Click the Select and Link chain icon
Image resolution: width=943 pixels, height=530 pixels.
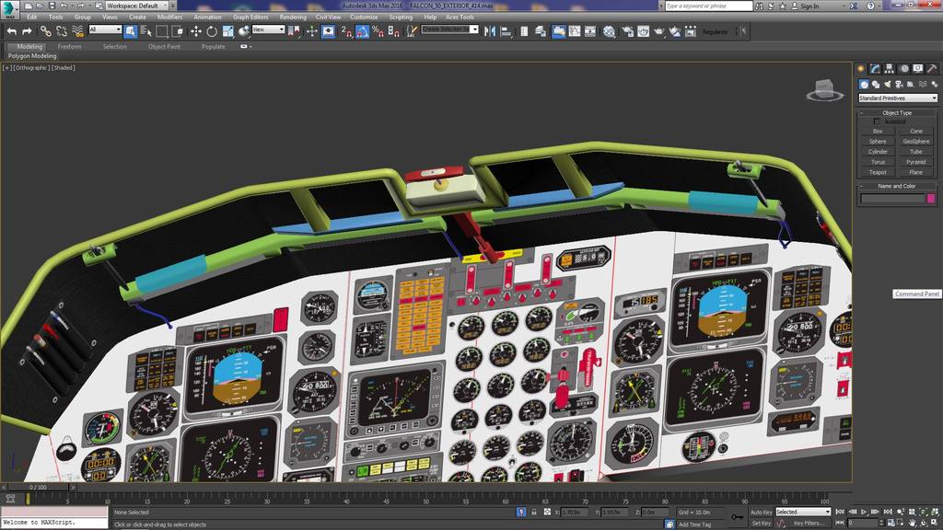(x=45, y=31)
